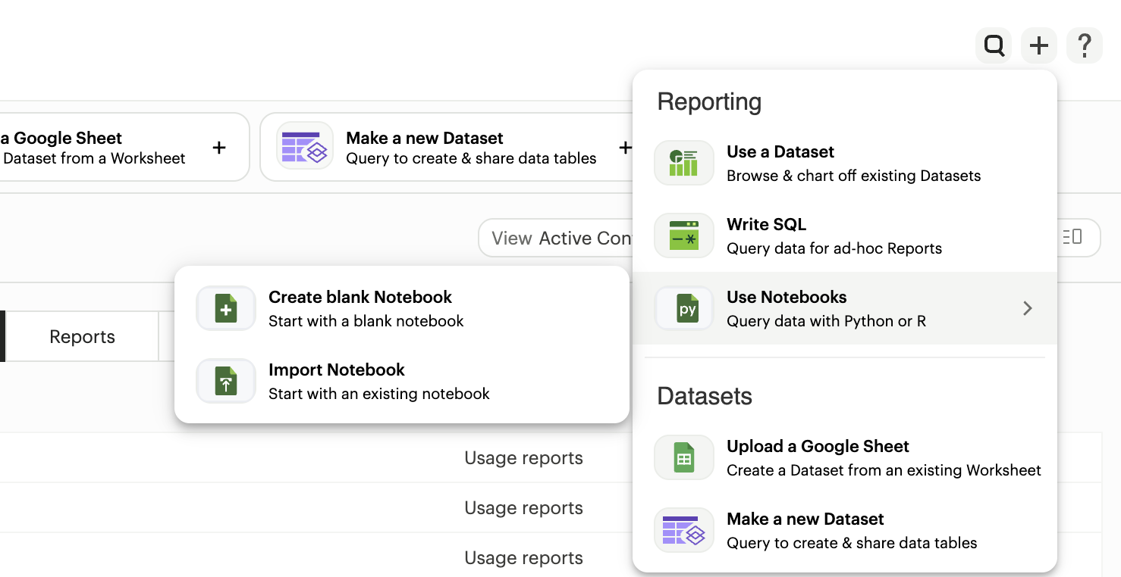Click the Create blank Notebook file icon
This screenshot has width=1121, height=577.
226,309
